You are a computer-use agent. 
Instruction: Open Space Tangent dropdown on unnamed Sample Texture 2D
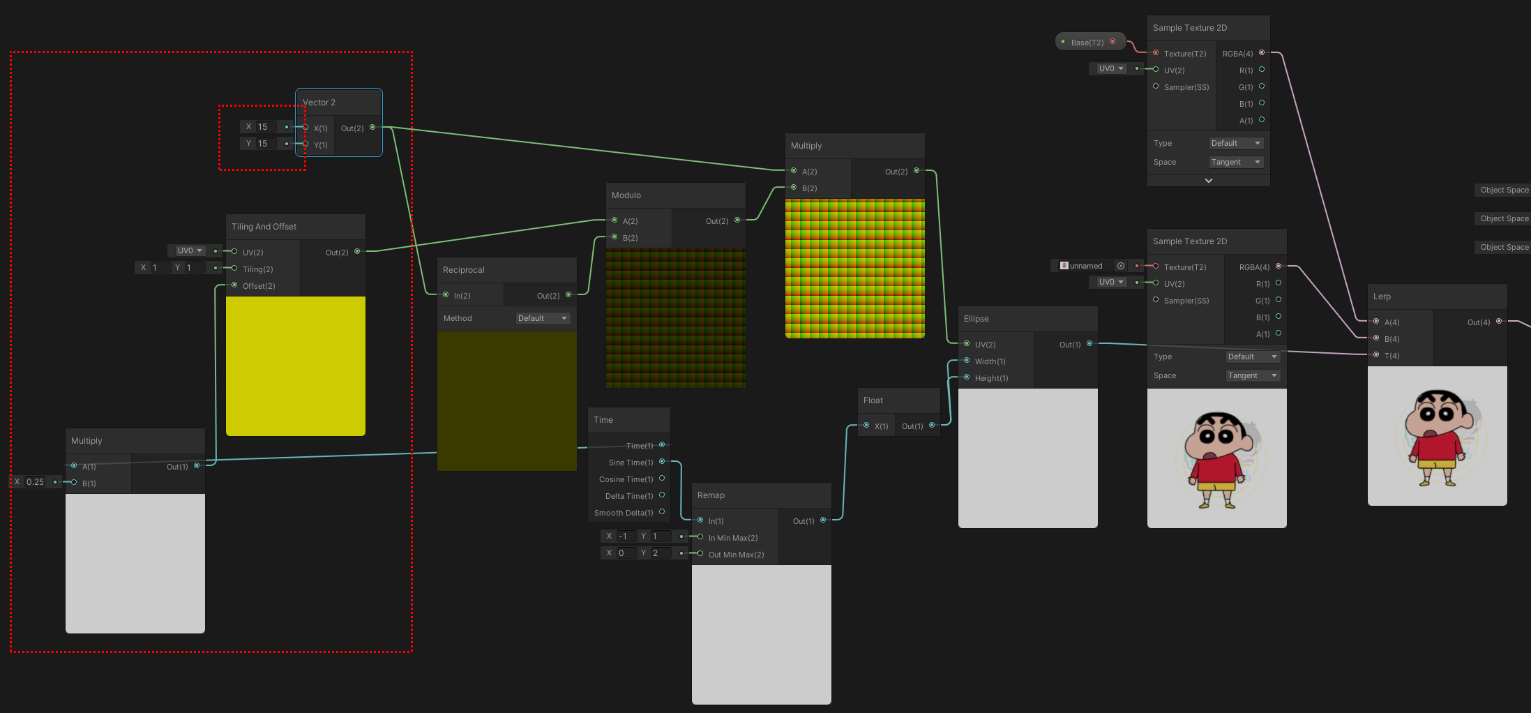point(1253,375)
